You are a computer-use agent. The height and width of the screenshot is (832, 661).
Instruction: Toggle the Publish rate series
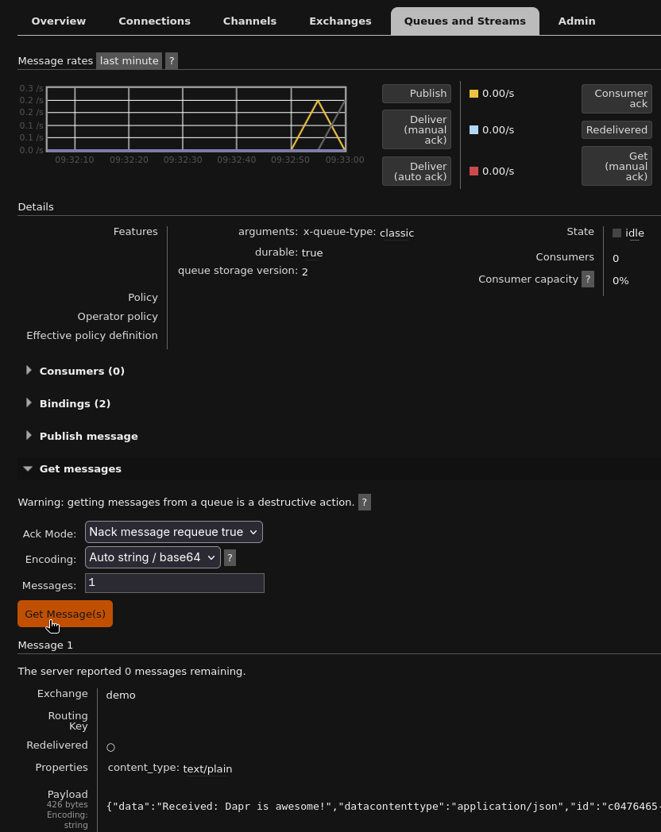click(x=416, y=94)
